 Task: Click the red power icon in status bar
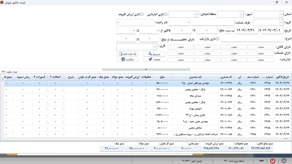pos(272,161)
